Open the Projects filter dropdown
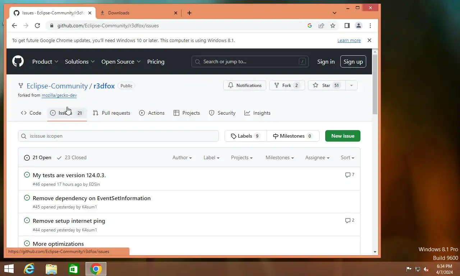Image resolution: width=460 pixels, height=276 pixels. [x=241, y=157]
